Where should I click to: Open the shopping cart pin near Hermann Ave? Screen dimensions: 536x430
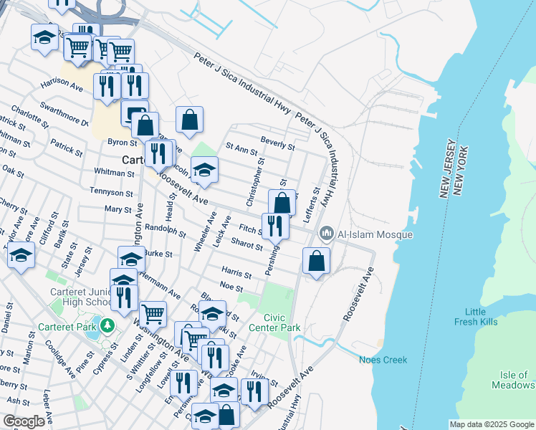(153, 314)
